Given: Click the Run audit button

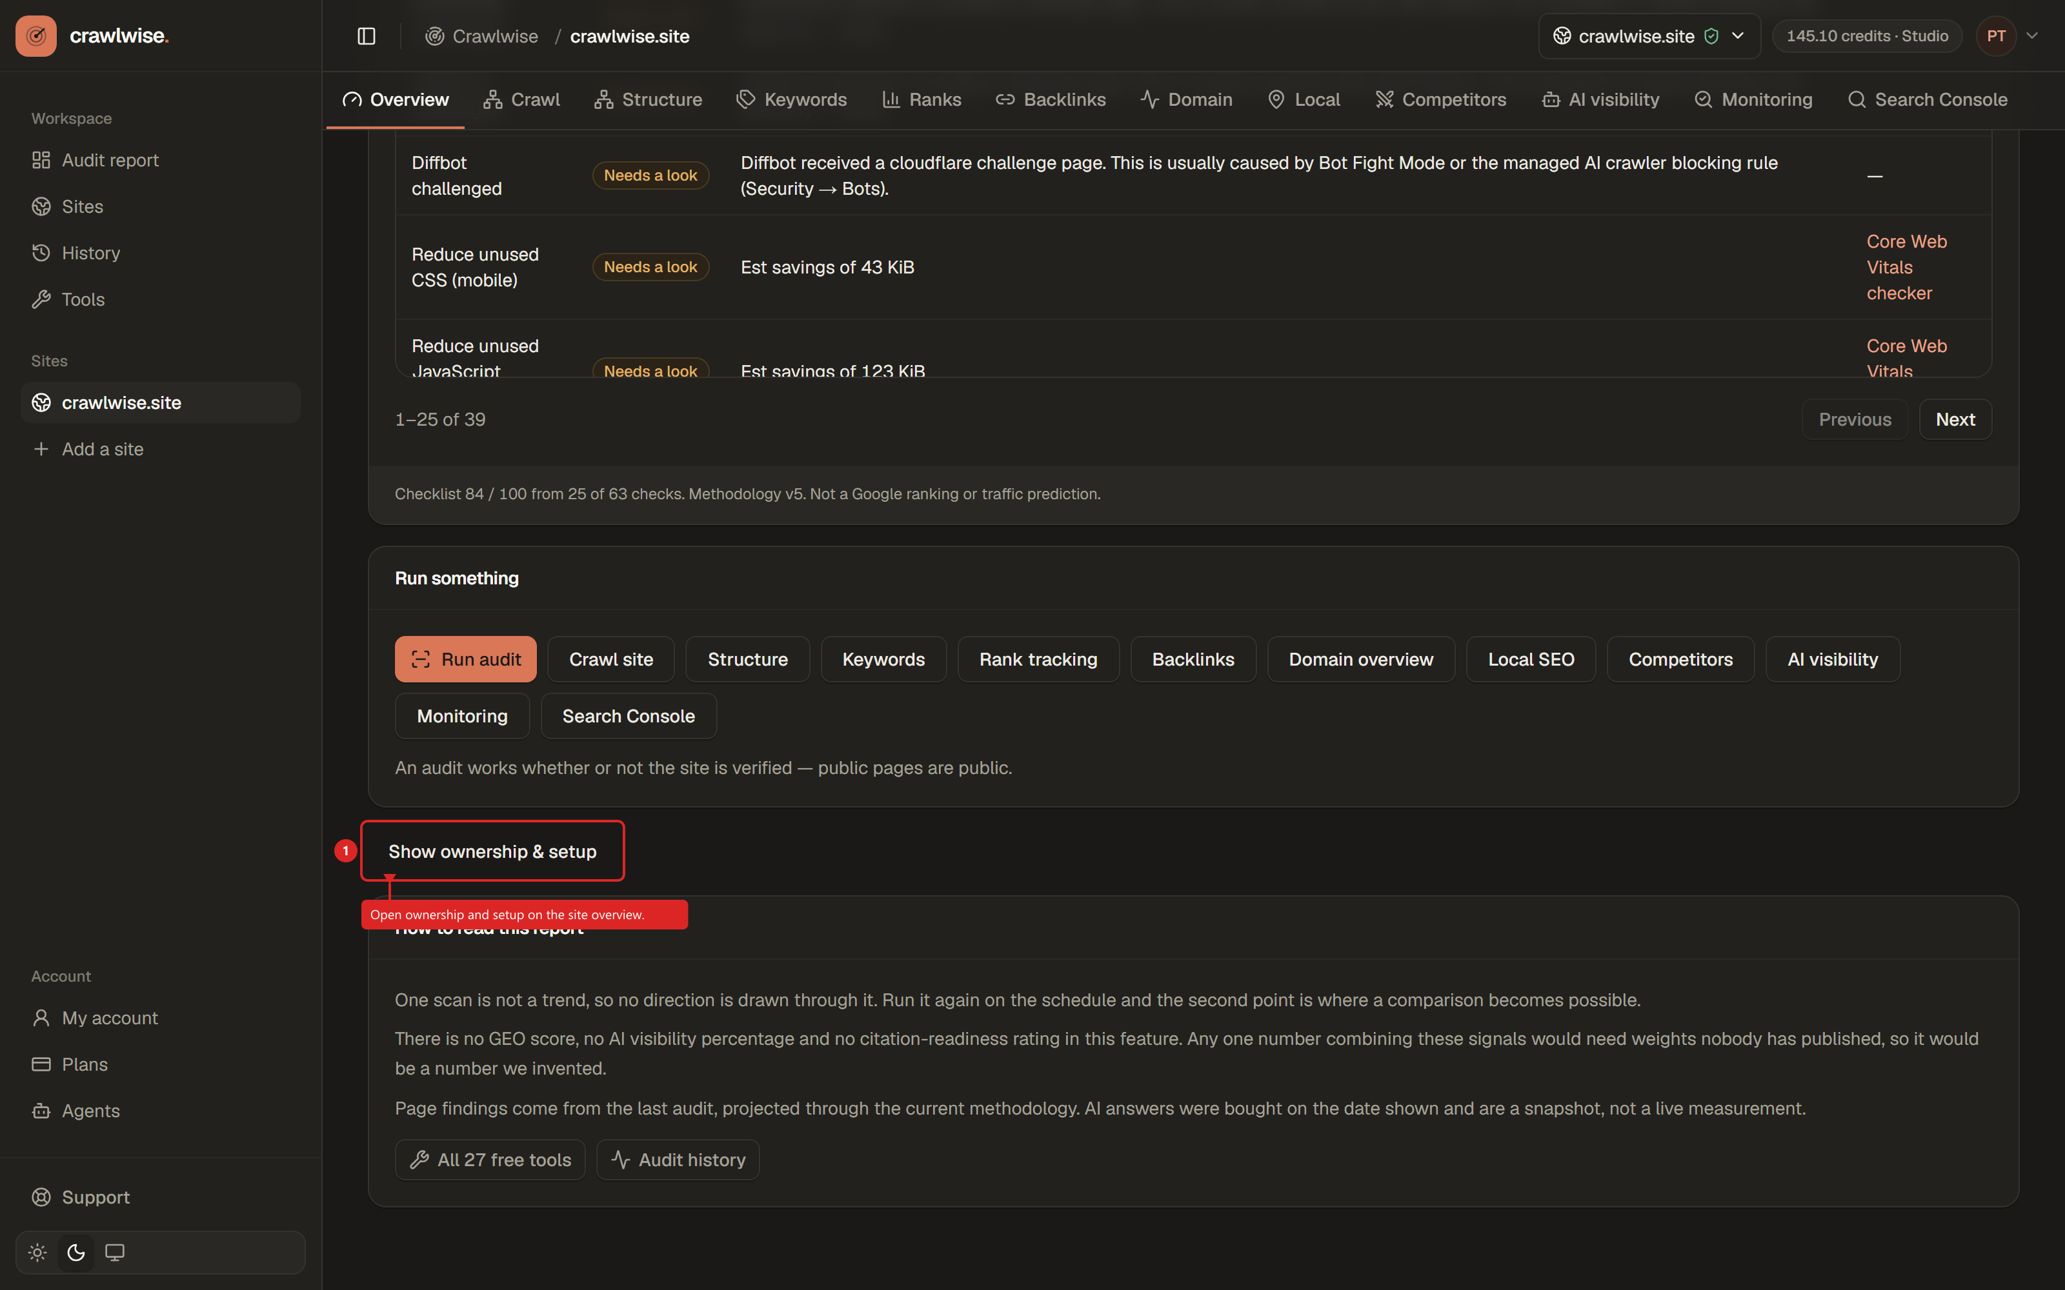Looking at the screenshot, I should tap(465, 659).
